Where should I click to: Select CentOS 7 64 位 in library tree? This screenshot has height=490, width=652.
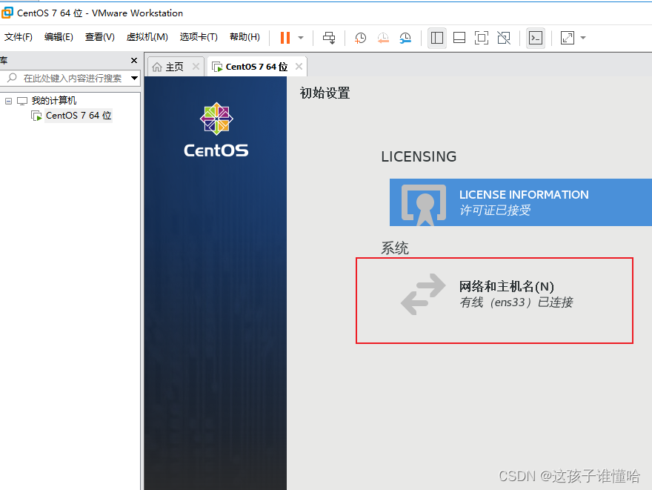[79, 116]
